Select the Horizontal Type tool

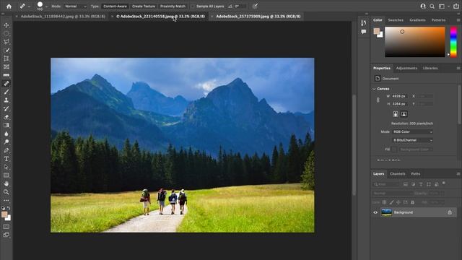6,159
